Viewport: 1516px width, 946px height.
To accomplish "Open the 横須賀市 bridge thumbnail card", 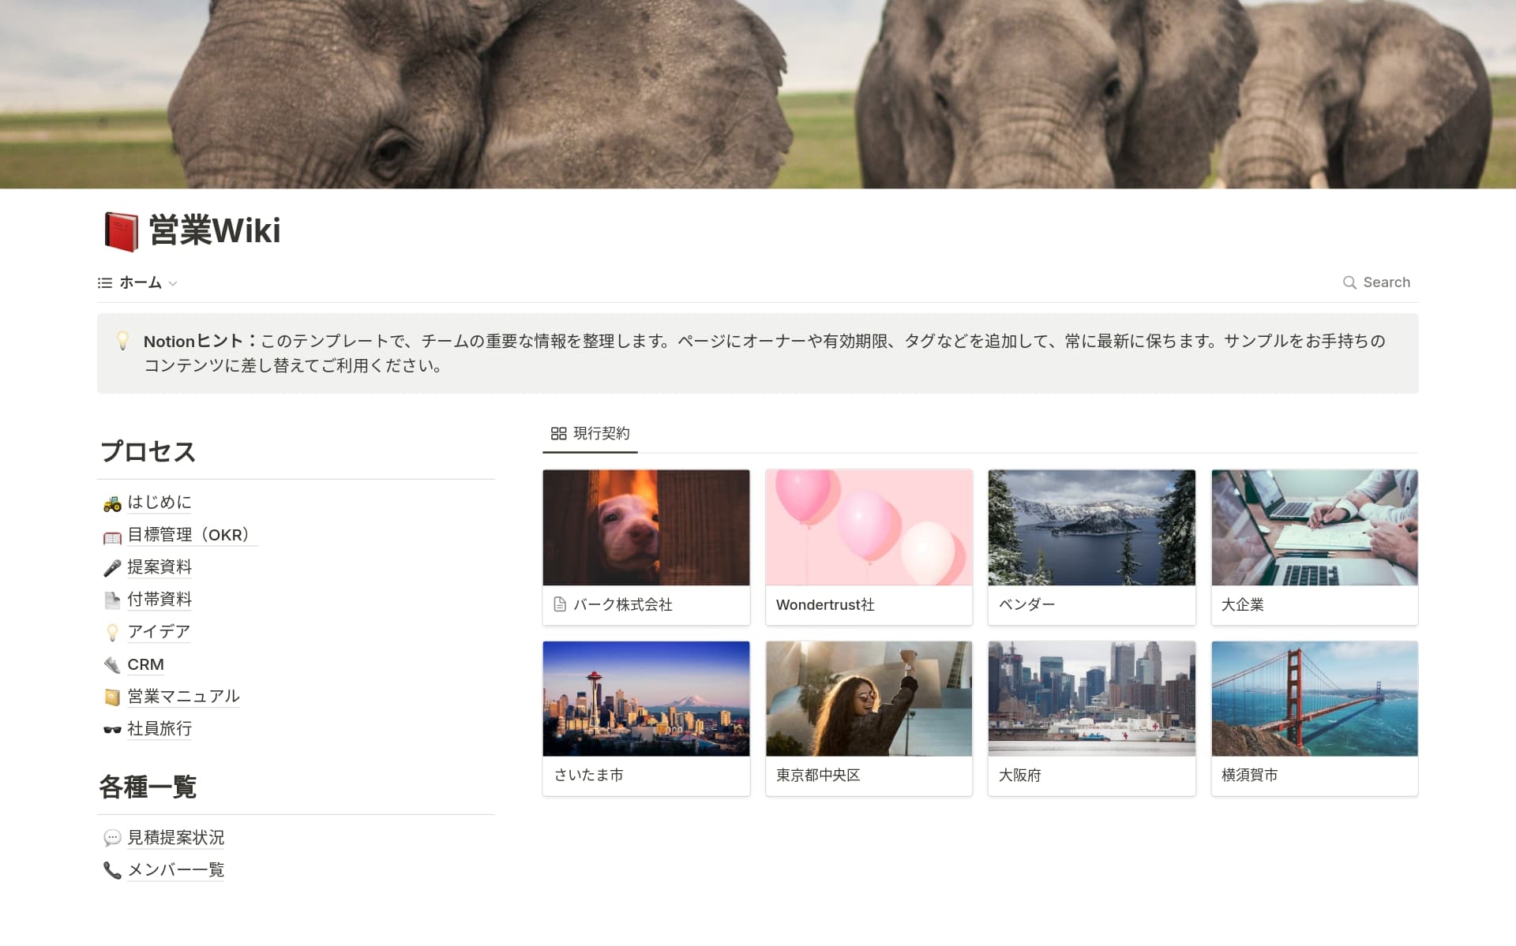I will coord(1314,699).
